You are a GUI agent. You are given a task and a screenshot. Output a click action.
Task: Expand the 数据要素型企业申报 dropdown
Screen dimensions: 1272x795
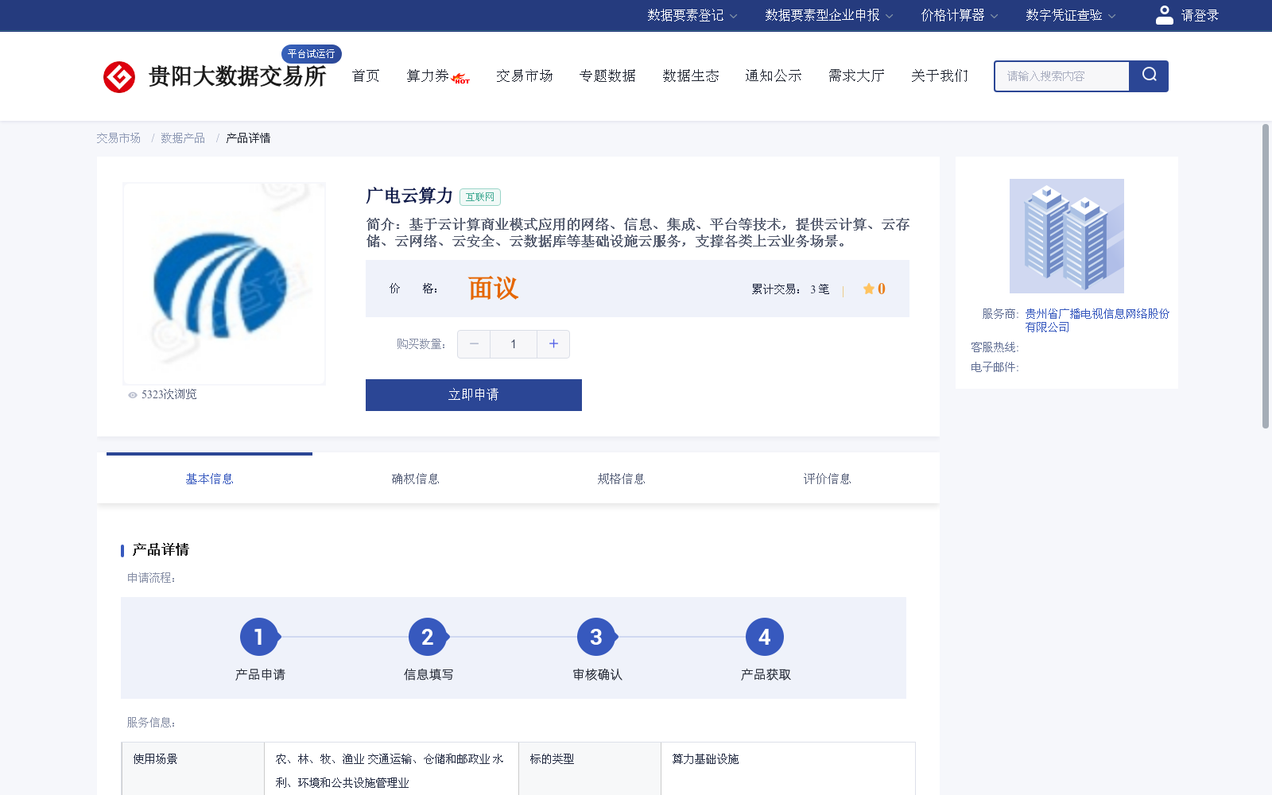pyautogui.click(x=829, y=15)
